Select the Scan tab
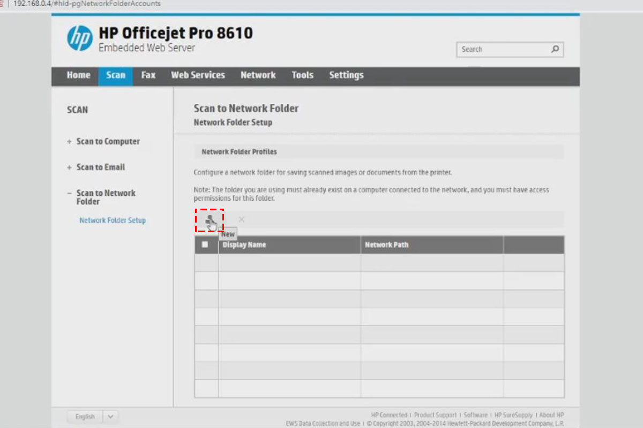This screenshot has width=643, height=428. point(116,75)
